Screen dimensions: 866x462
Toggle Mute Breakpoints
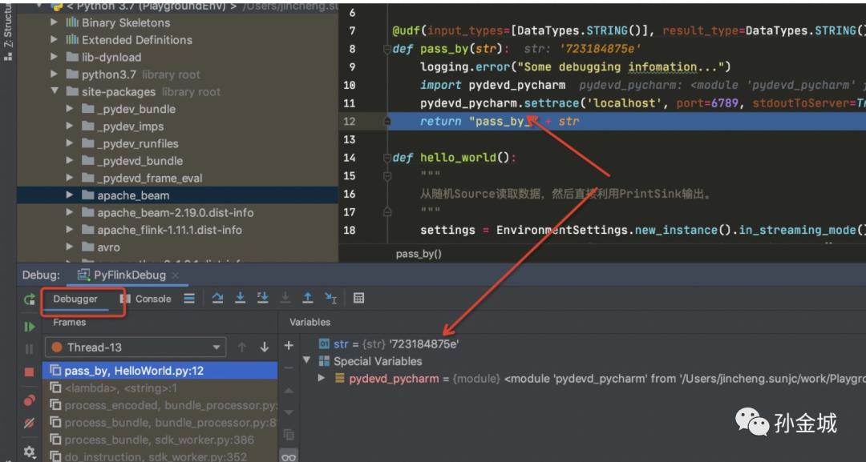click(x=30, y=424)
